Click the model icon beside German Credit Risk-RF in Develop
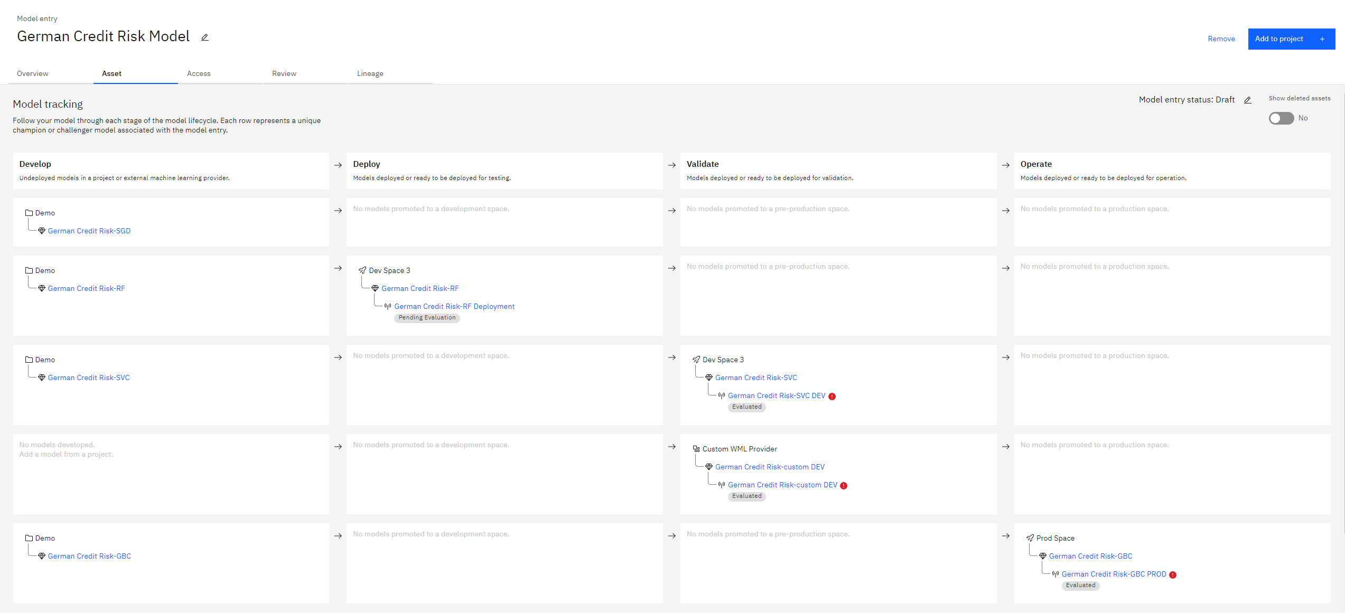 42,289
